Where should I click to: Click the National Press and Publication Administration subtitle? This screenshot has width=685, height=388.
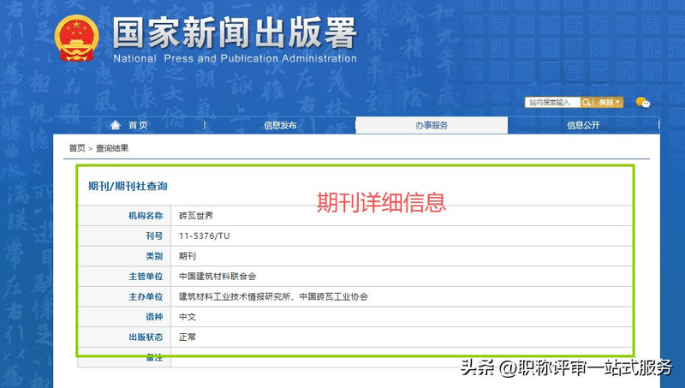point(235,58)
